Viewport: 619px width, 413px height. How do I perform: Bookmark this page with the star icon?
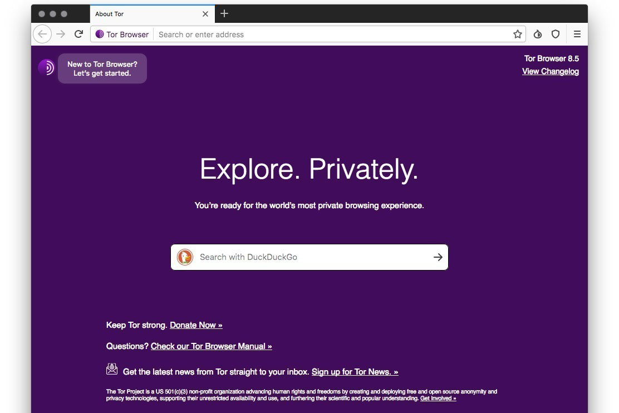coord(518,35)
